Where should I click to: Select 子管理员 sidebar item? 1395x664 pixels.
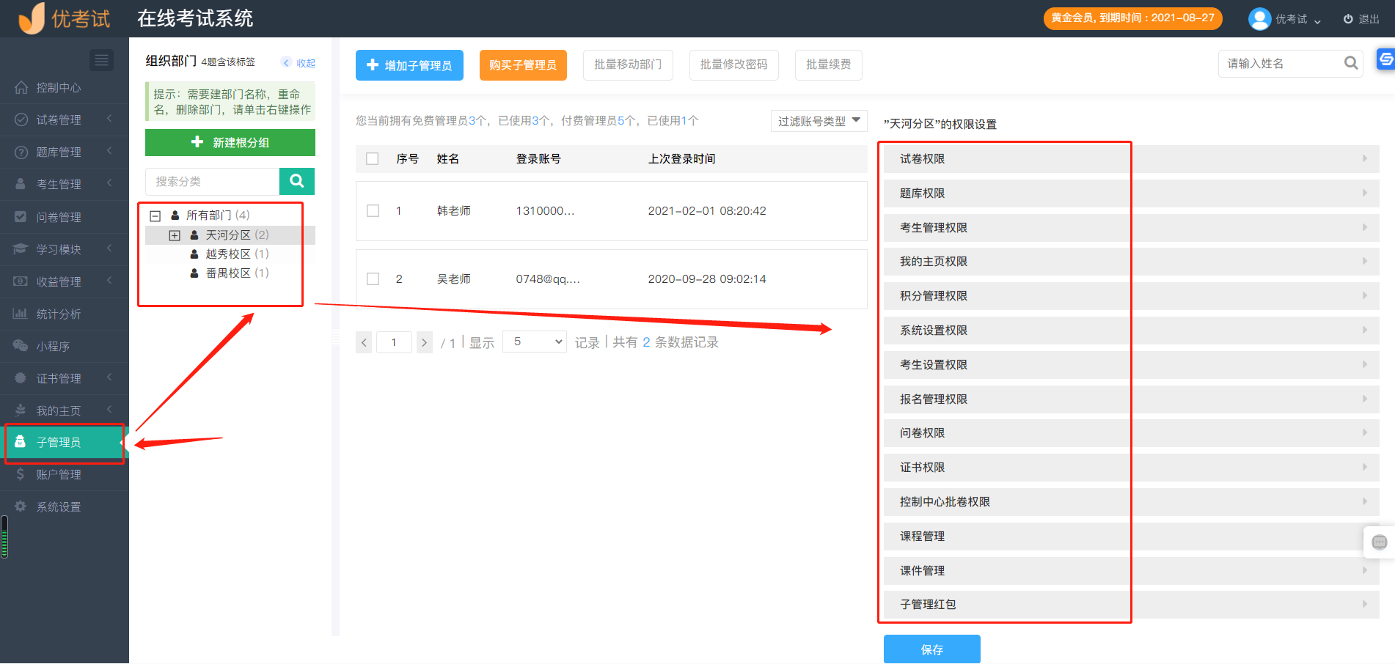coord(65,443)
